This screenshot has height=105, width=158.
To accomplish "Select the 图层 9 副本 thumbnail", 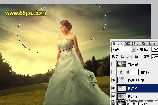I will point(122,80).
